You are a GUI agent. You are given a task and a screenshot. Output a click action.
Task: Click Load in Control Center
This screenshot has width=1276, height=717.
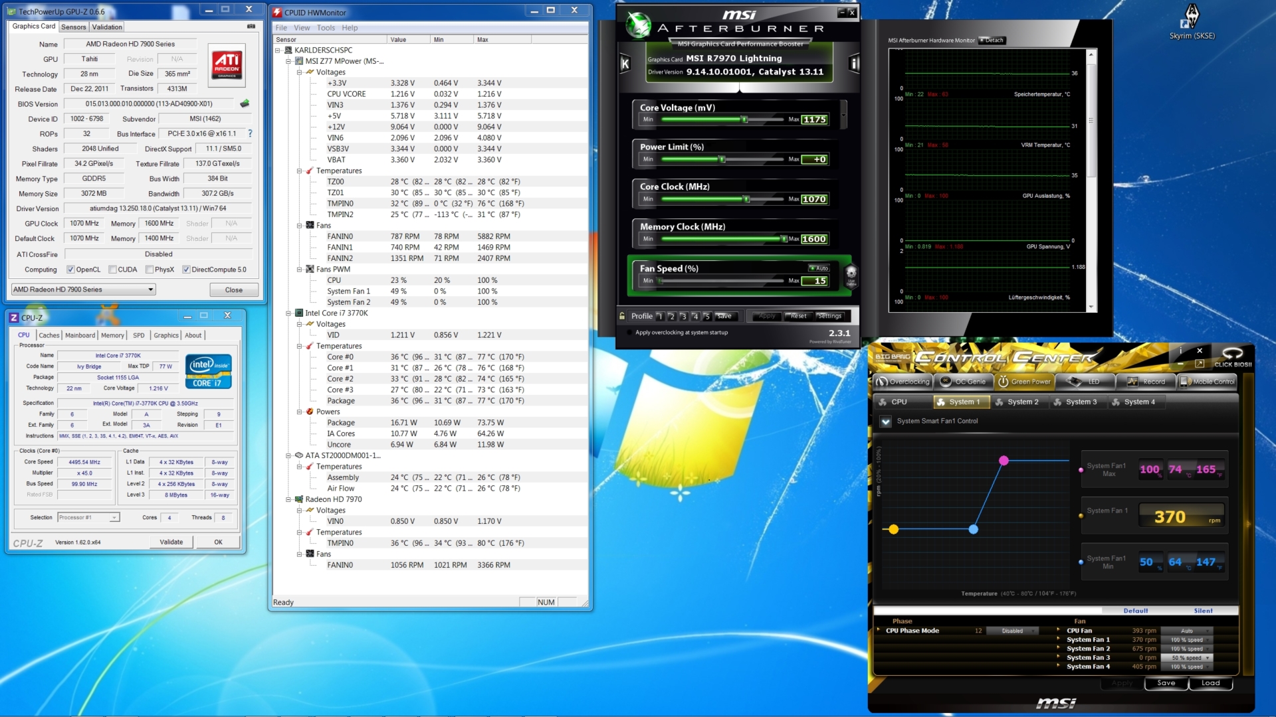click(x=1211, y=683)
